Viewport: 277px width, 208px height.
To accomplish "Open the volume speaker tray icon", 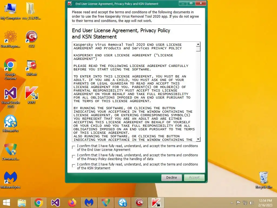I will coord(251,203).
